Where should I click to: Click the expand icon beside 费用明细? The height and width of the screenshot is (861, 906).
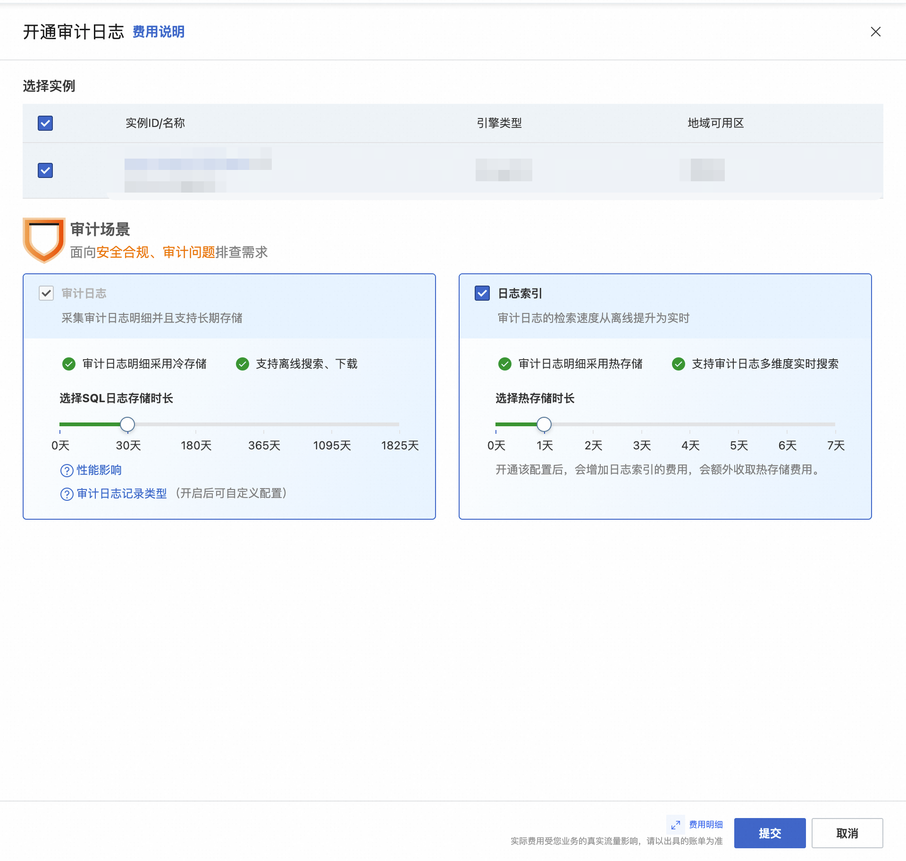tap(676, 825)
